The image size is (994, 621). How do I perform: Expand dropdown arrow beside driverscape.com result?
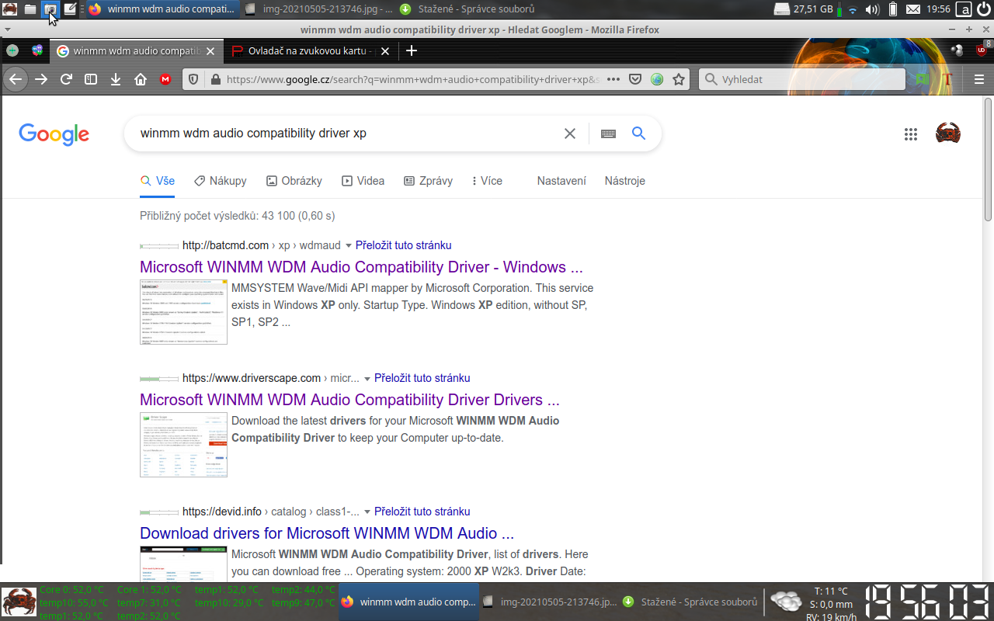tap(367, 379)
